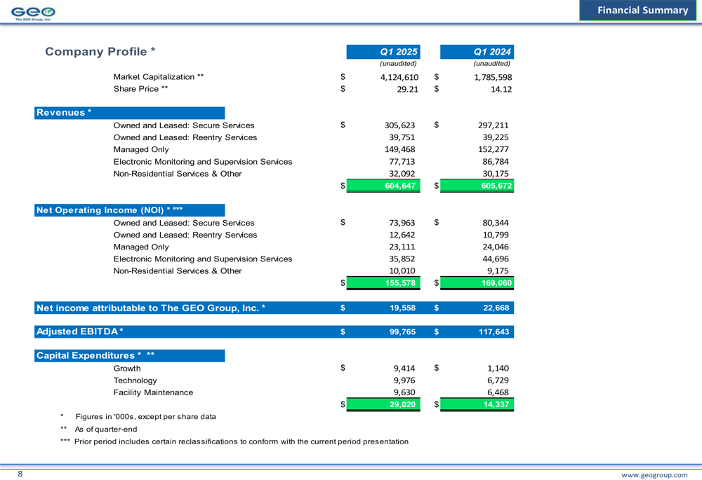Screen dimensions: 702x480
Task: Open the www.geogroup.com link
Action: 654,474
